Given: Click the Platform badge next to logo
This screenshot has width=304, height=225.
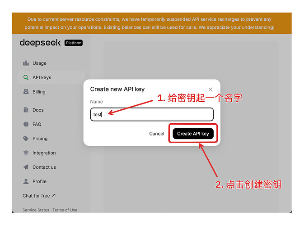Looking at the screenshot, I should click(74, 43).
